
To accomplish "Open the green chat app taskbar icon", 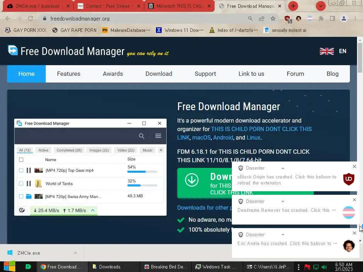I will pos(28,267).
